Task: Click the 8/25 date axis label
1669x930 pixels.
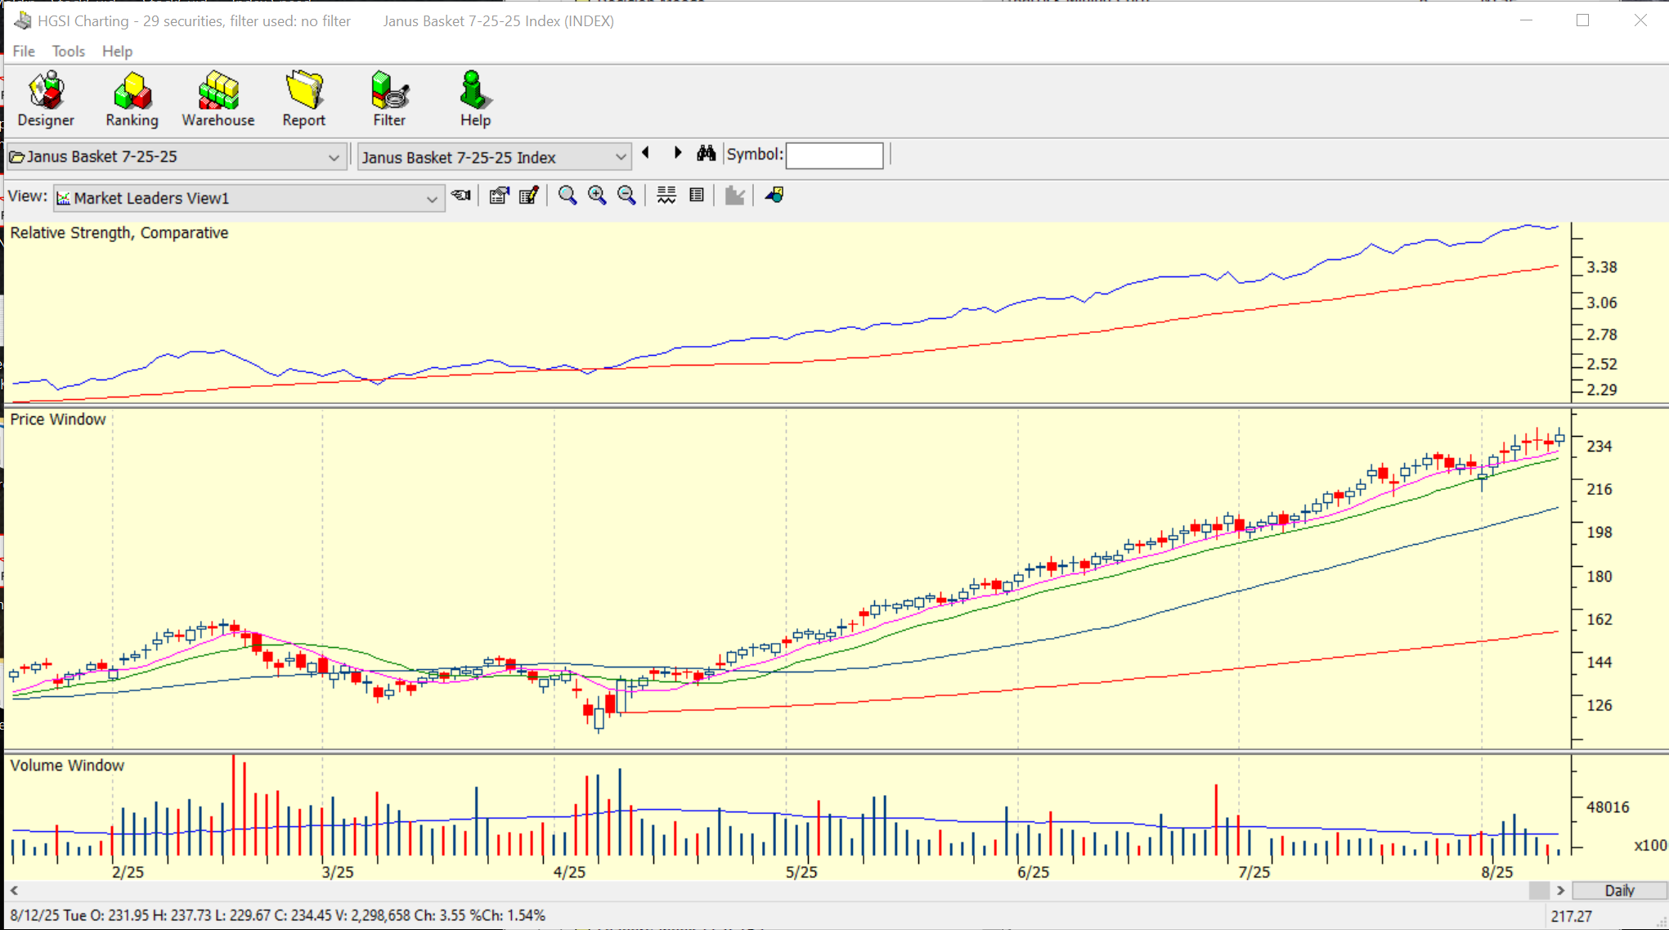Action: (1497, 872)
